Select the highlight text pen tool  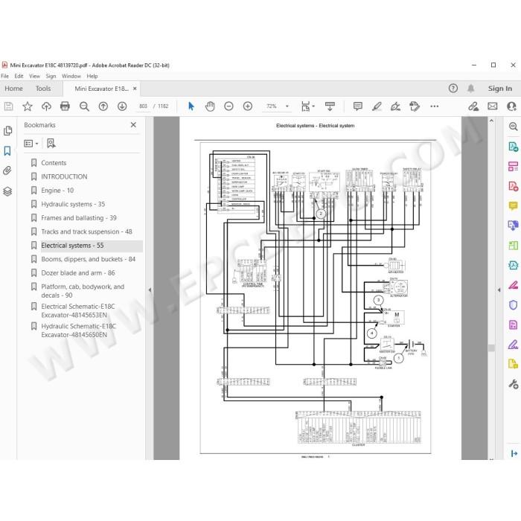pos(377,106)
